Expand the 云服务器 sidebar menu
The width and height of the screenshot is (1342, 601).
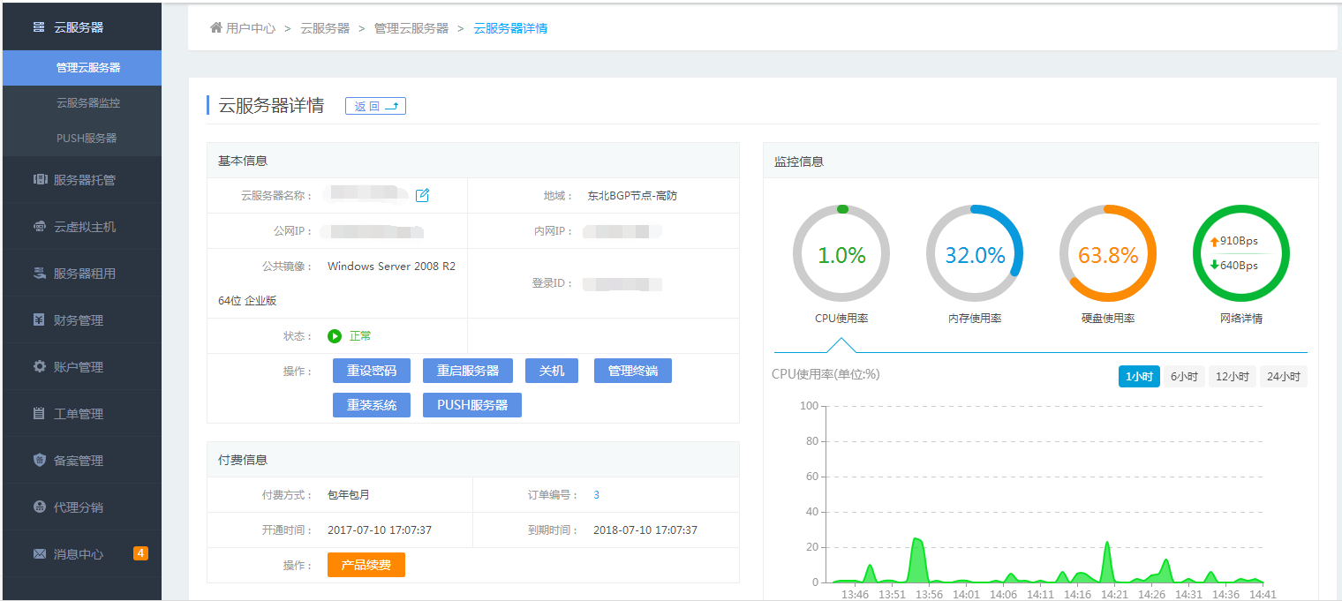pyautogui.click(x=82, y=27)
